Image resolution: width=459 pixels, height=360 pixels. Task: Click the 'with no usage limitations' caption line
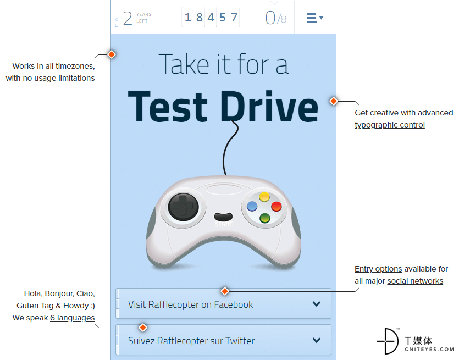tap(51, 78)
